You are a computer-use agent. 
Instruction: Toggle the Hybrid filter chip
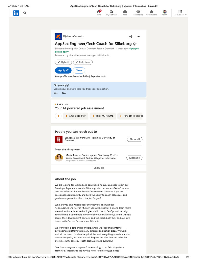[63, 62]
